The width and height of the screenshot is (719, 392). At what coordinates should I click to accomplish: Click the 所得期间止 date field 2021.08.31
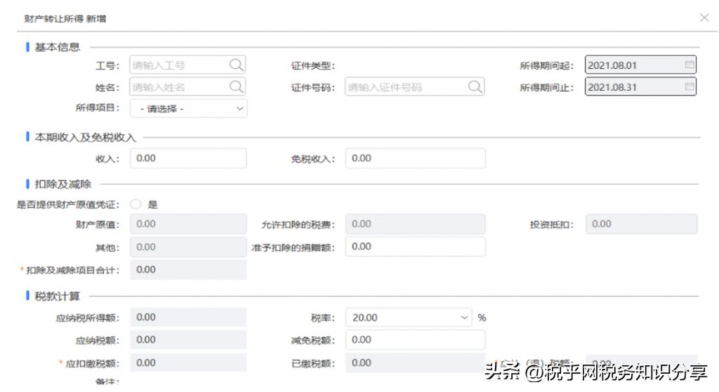click(x=640, y=86)
